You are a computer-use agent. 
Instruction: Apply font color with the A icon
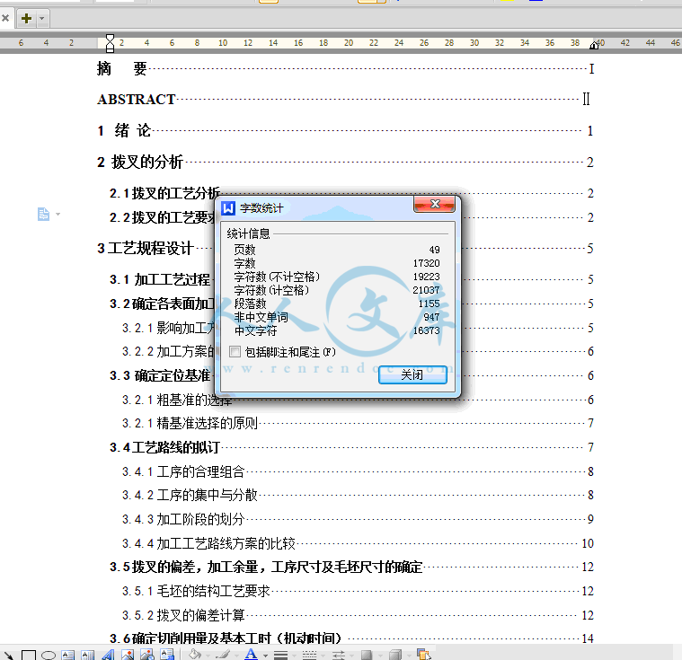tap(251, 655)
